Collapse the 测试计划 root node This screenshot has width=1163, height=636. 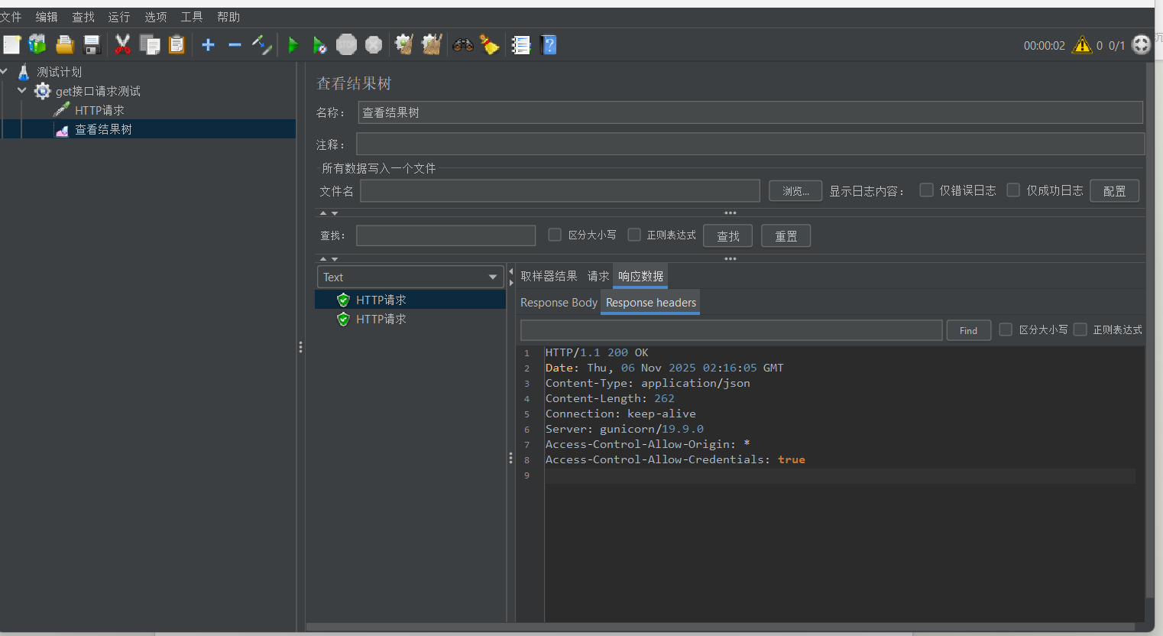4,72
